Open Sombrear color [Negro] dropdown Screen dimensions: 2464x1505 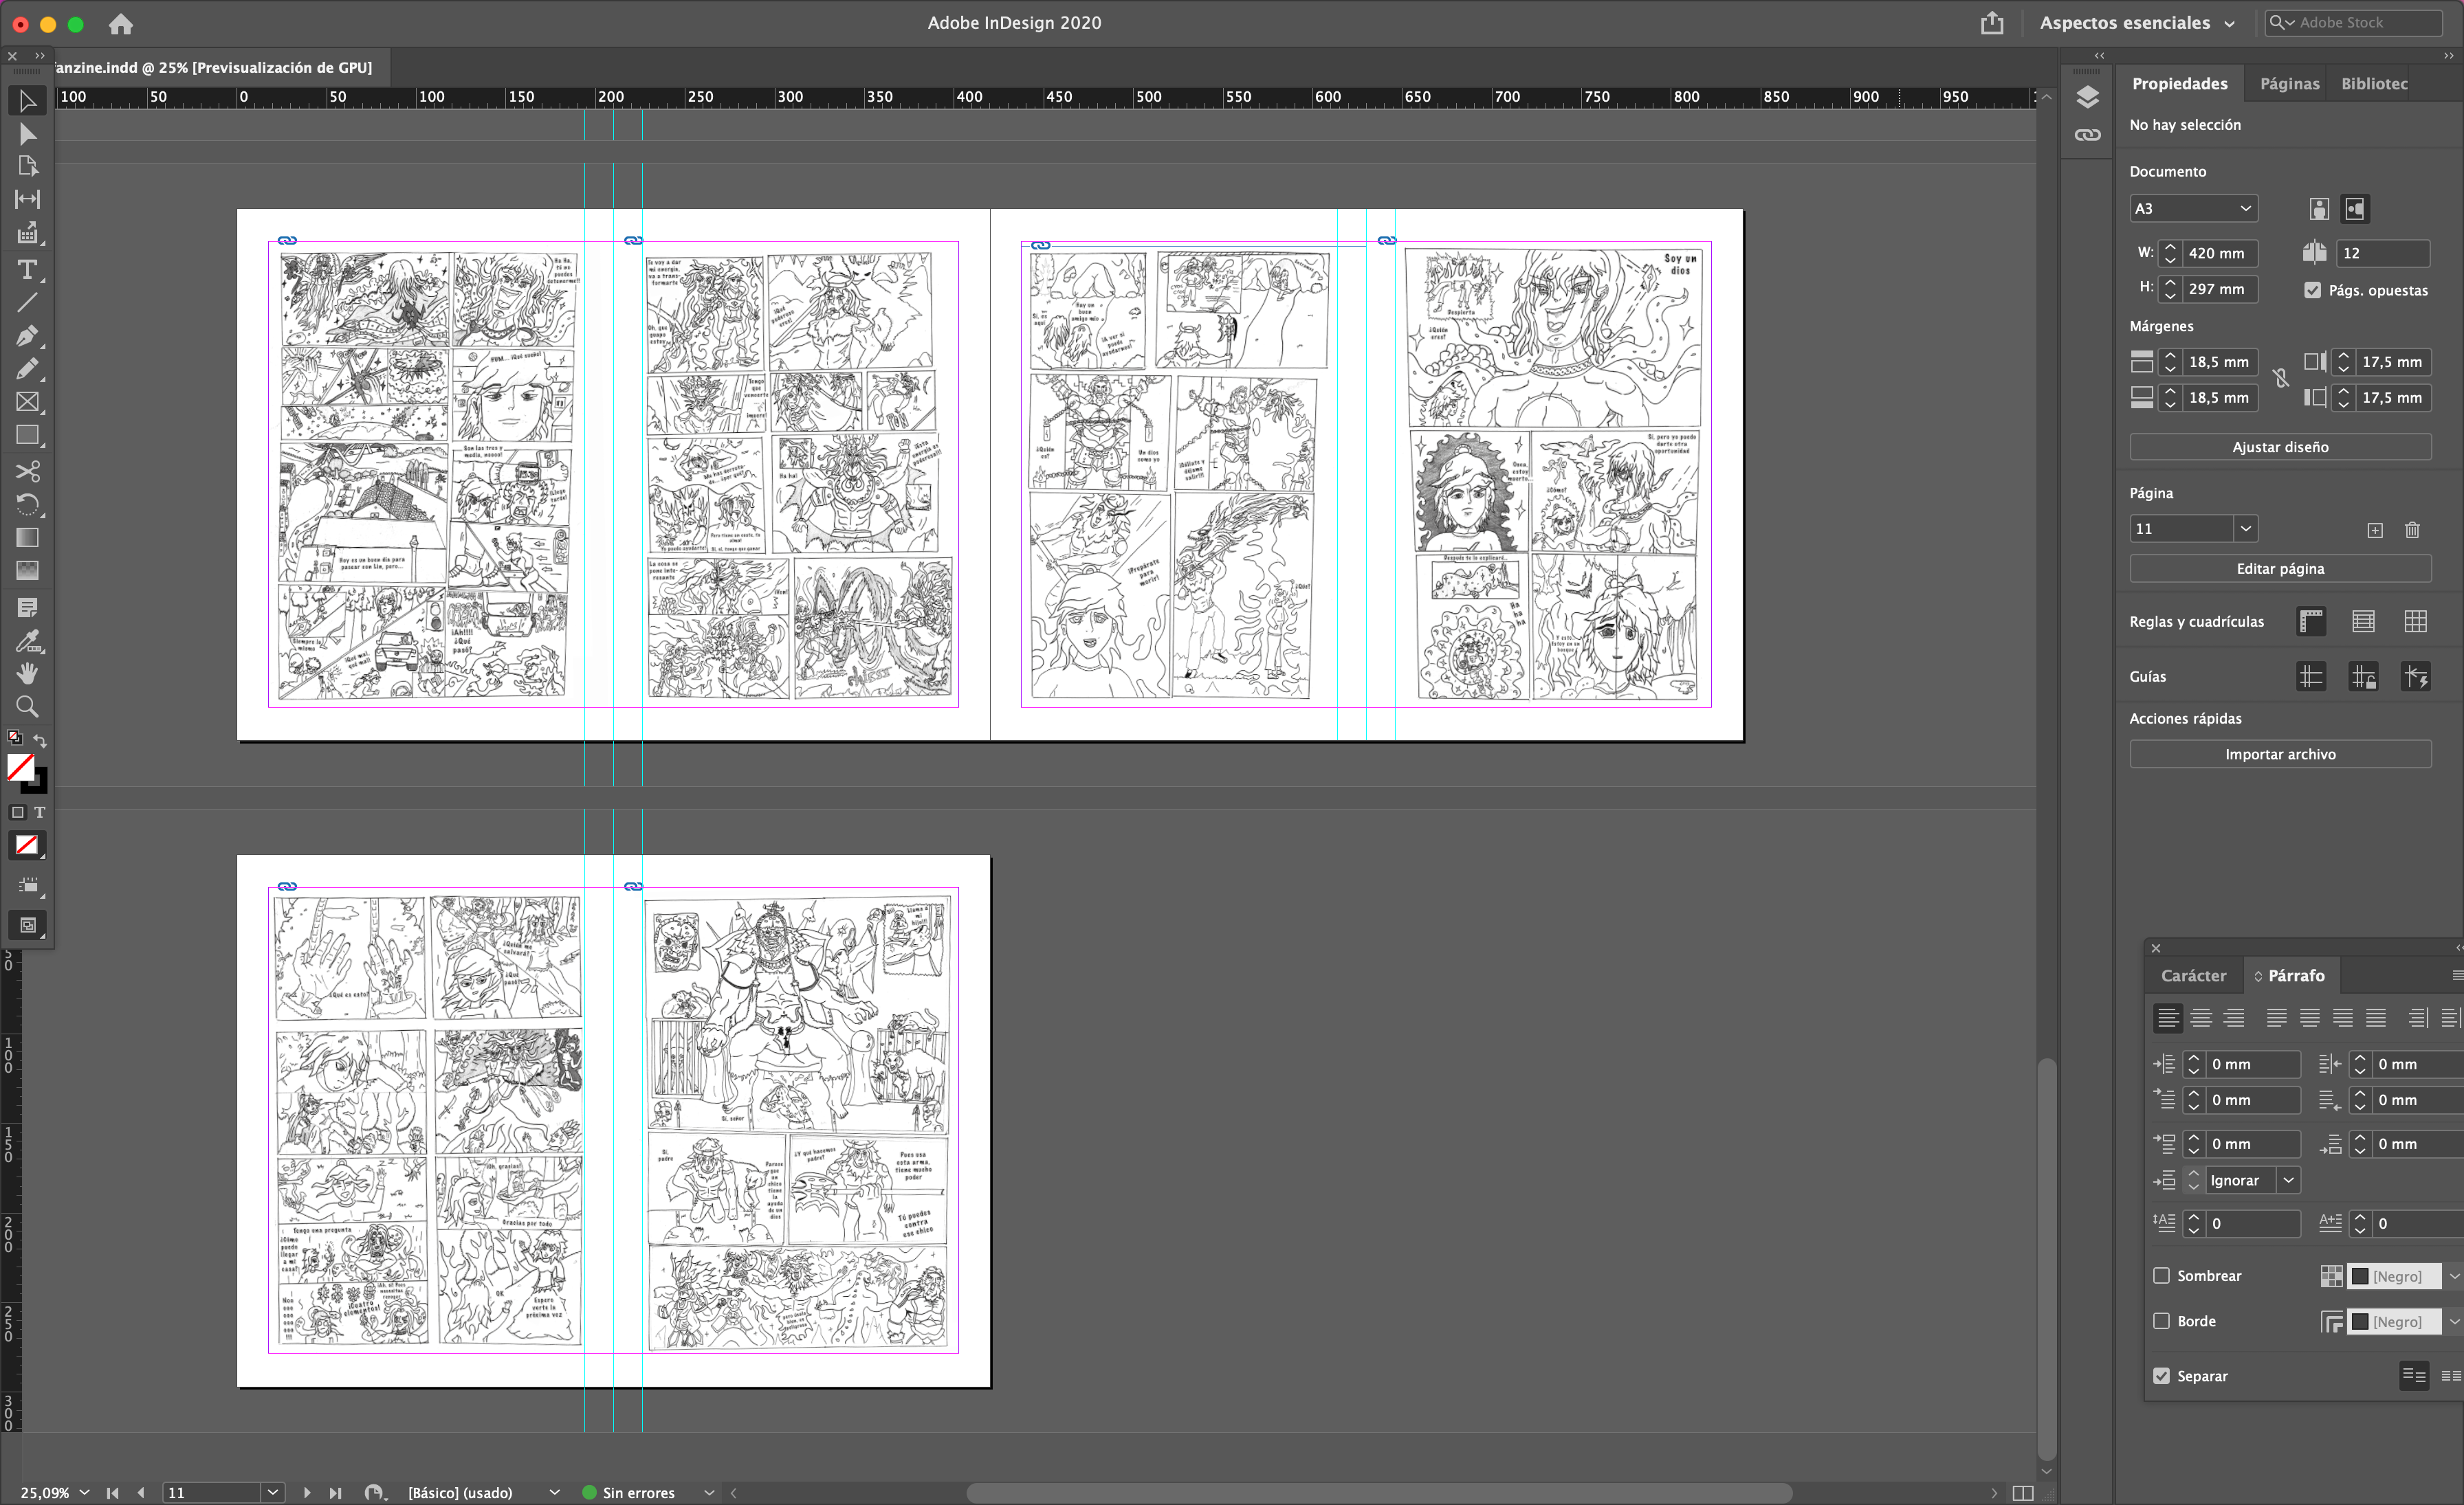[x=2453, y=1276]
